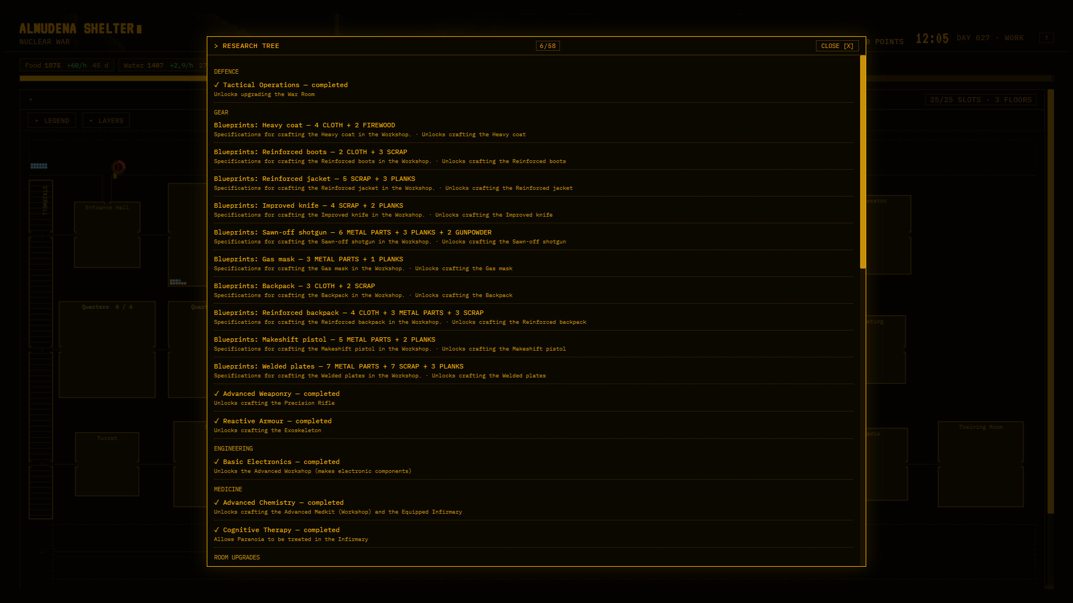Viewport: 1073px width, 603px height.
Task: Select Blueprints: Backpack 3 cloth research
Action: [533, 290]
